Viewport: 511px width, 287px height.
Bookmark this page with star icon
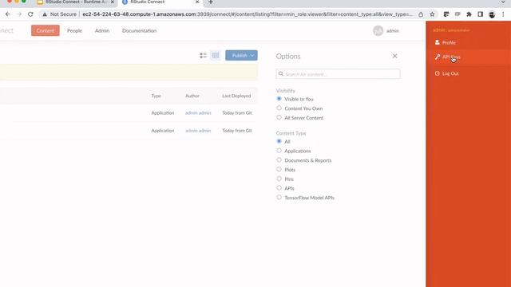(x=432, y=14)
